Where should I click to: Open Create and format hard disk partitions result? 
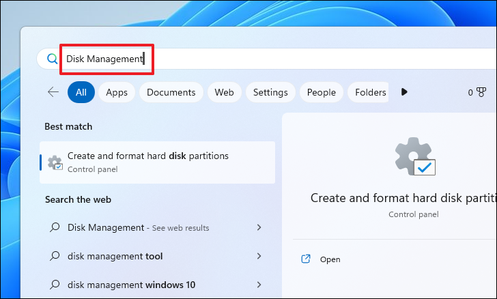[157, 162]
